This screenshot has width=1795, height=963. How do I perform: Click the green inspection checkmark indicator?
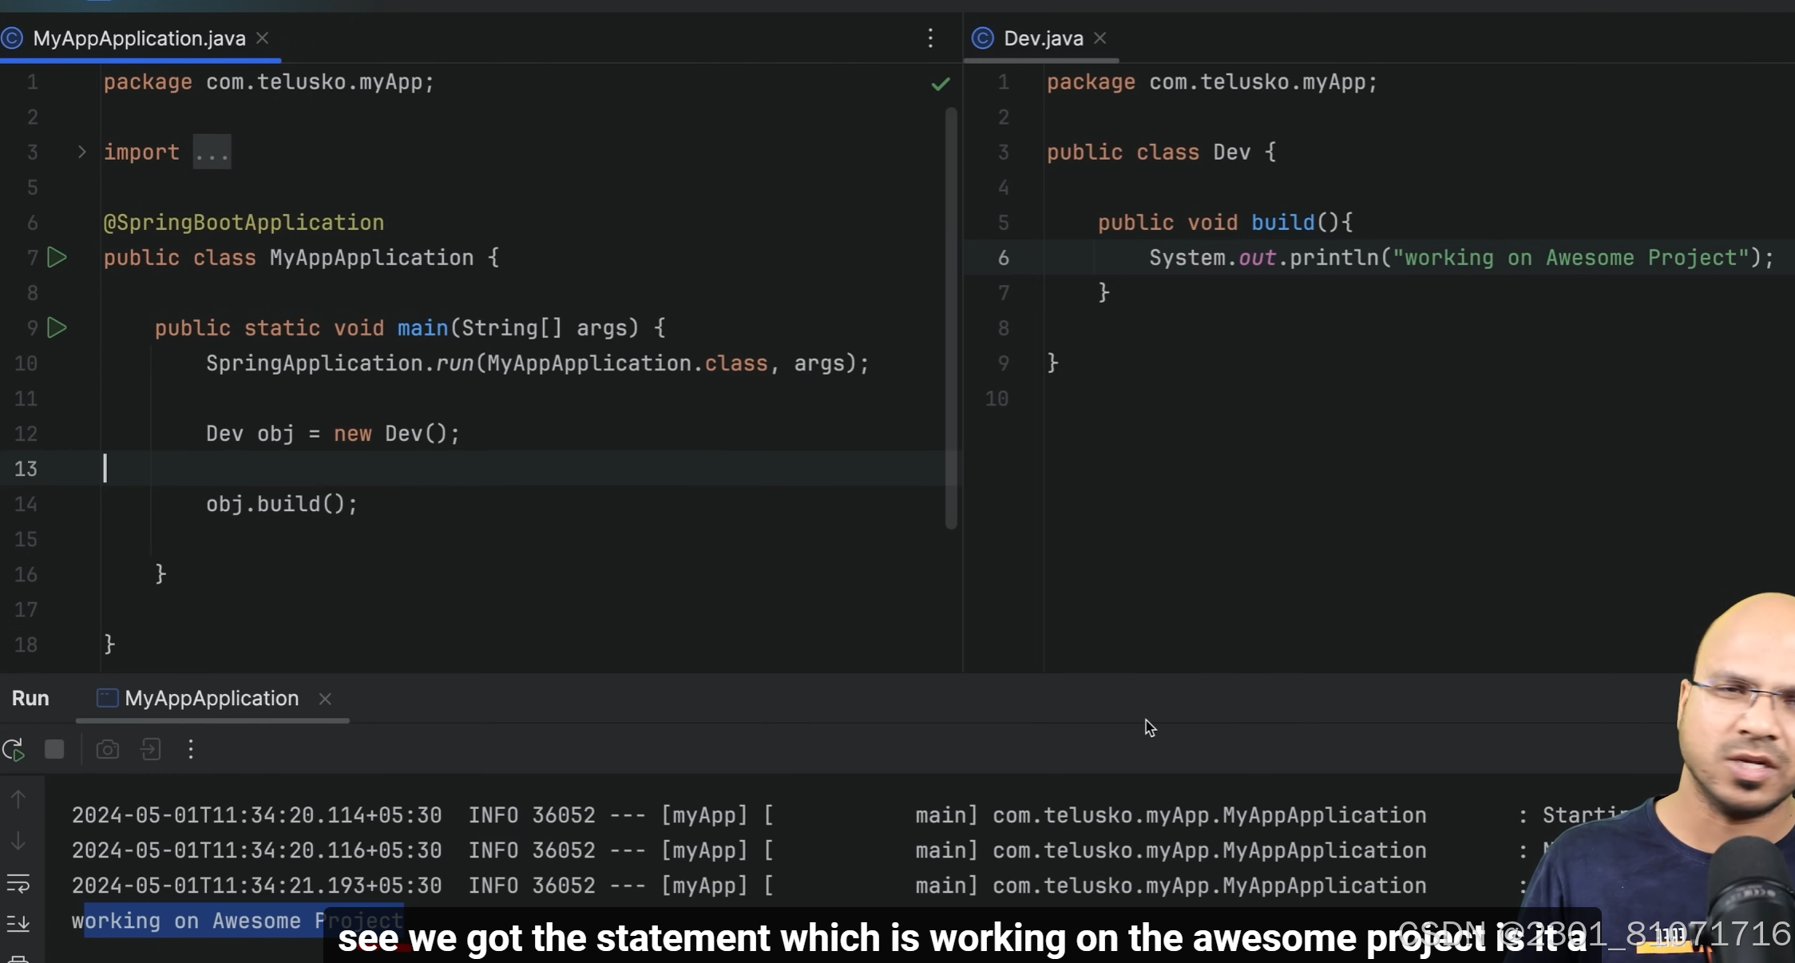point(941,84)
